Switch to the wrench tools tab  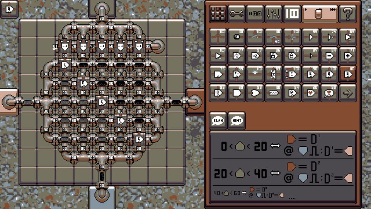(x=237, y=14)
